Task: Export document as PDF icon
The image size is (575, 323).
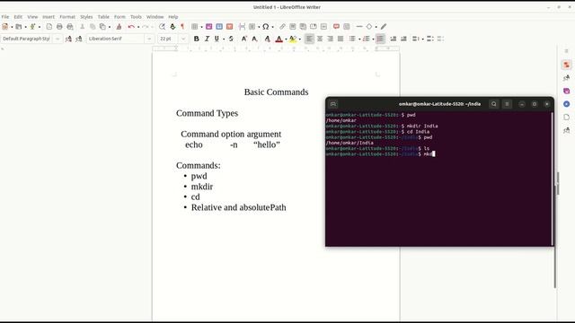Action: tap(49, 27)
